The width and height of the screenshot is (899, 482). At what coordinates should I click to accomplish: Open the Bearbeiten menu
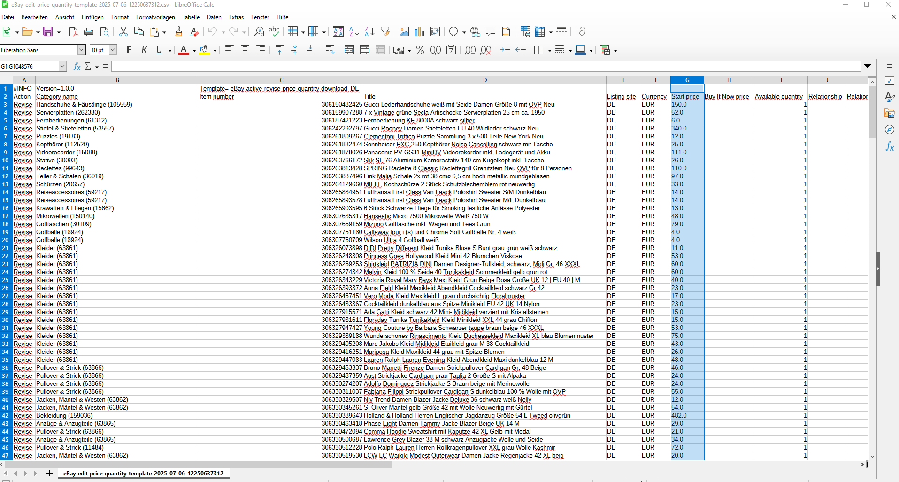[34, 17]
